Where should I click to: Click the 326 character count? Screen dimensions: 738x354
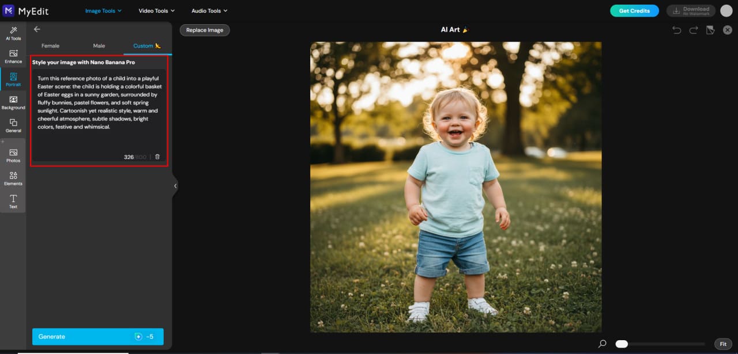(x=129, y=157)
